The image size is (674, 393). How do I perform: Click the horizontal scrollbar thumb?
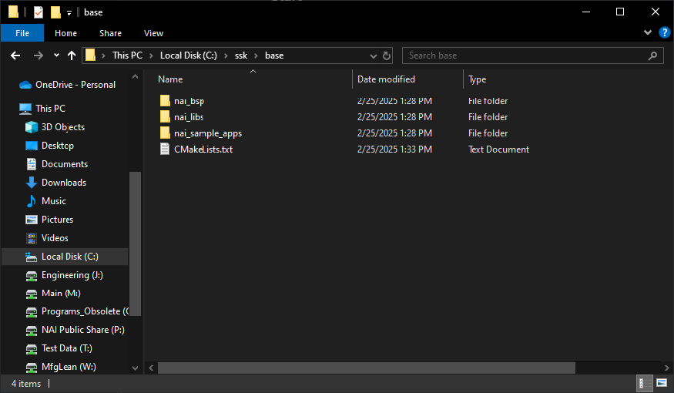tap(367, 368)
